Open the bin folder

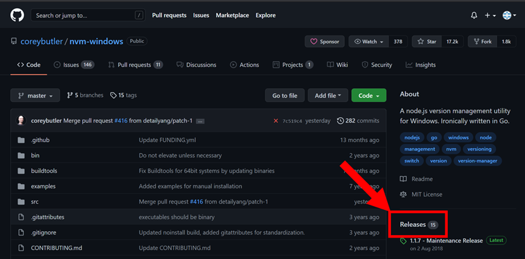click(35, 156)
